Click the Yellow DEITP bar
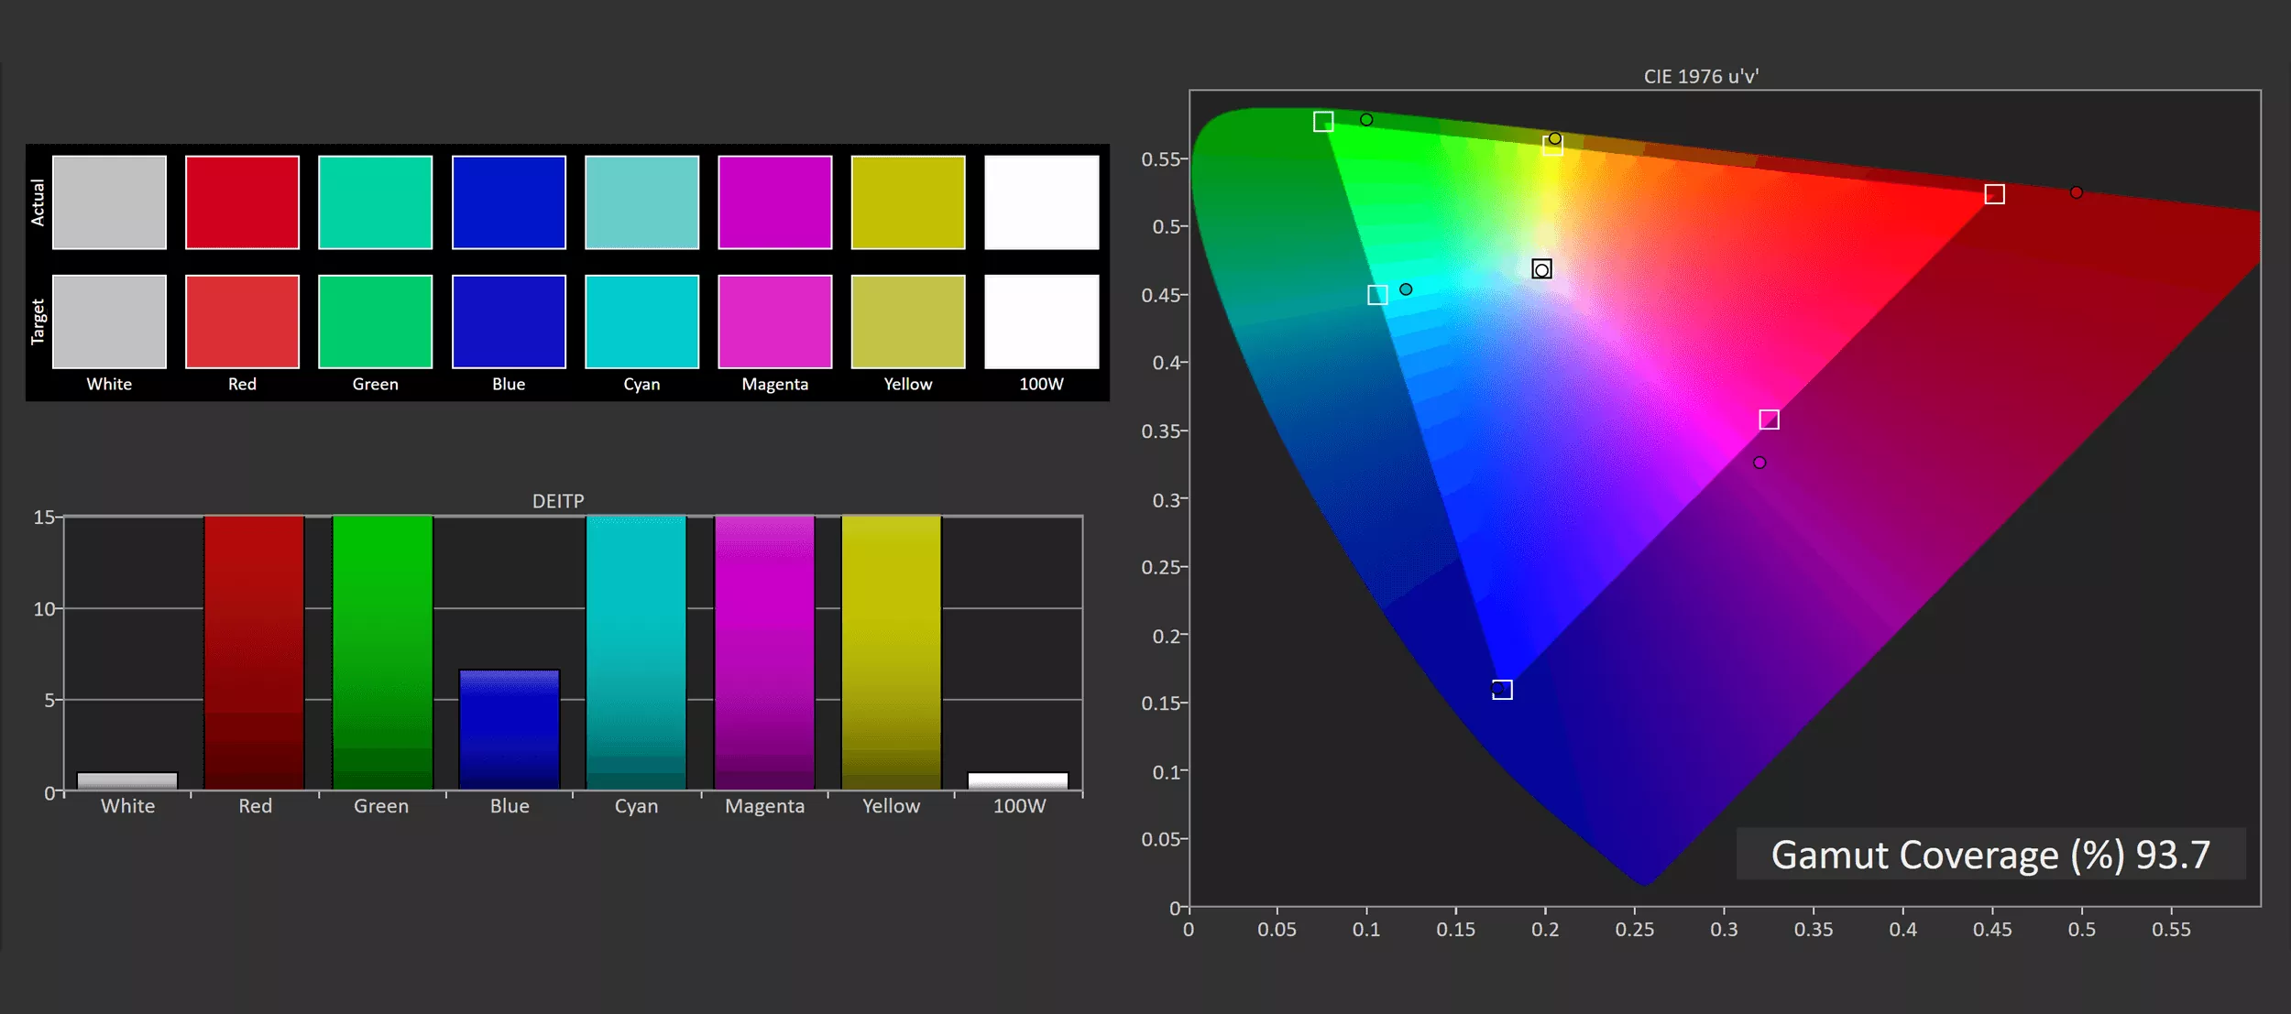The width and height of the screenshot is (2291, 1014). [891, 652]
